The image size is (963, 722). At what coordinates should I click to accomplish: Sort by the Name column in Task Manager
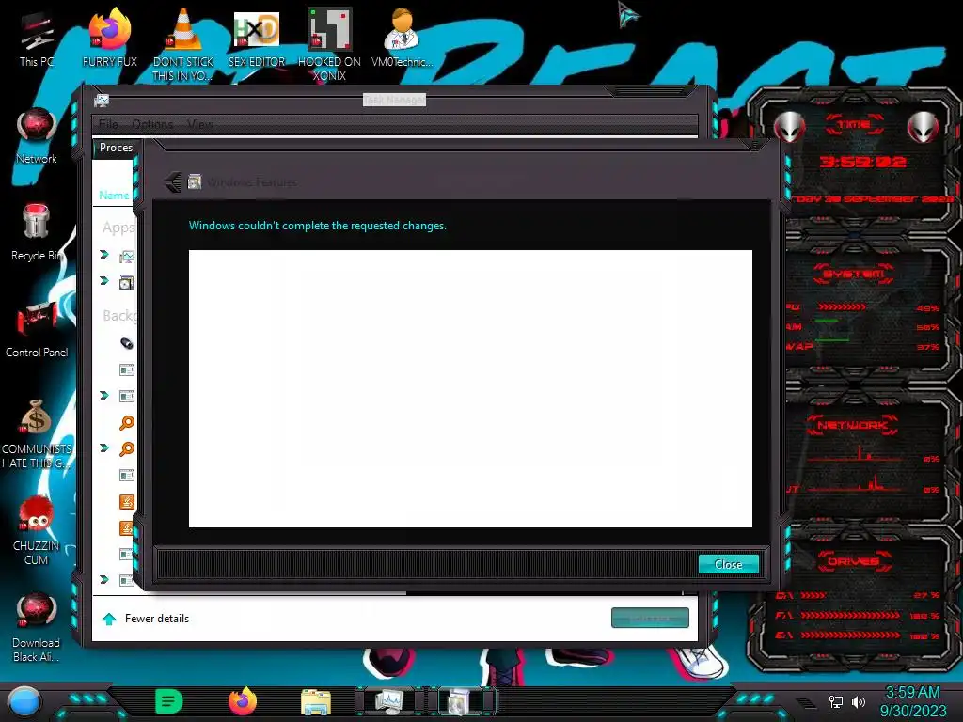pos(114,196)
